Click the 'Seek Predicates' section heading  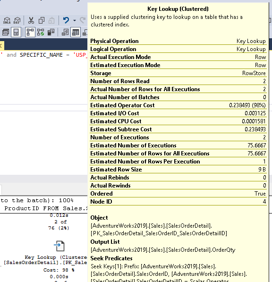(x=111, y=258)
